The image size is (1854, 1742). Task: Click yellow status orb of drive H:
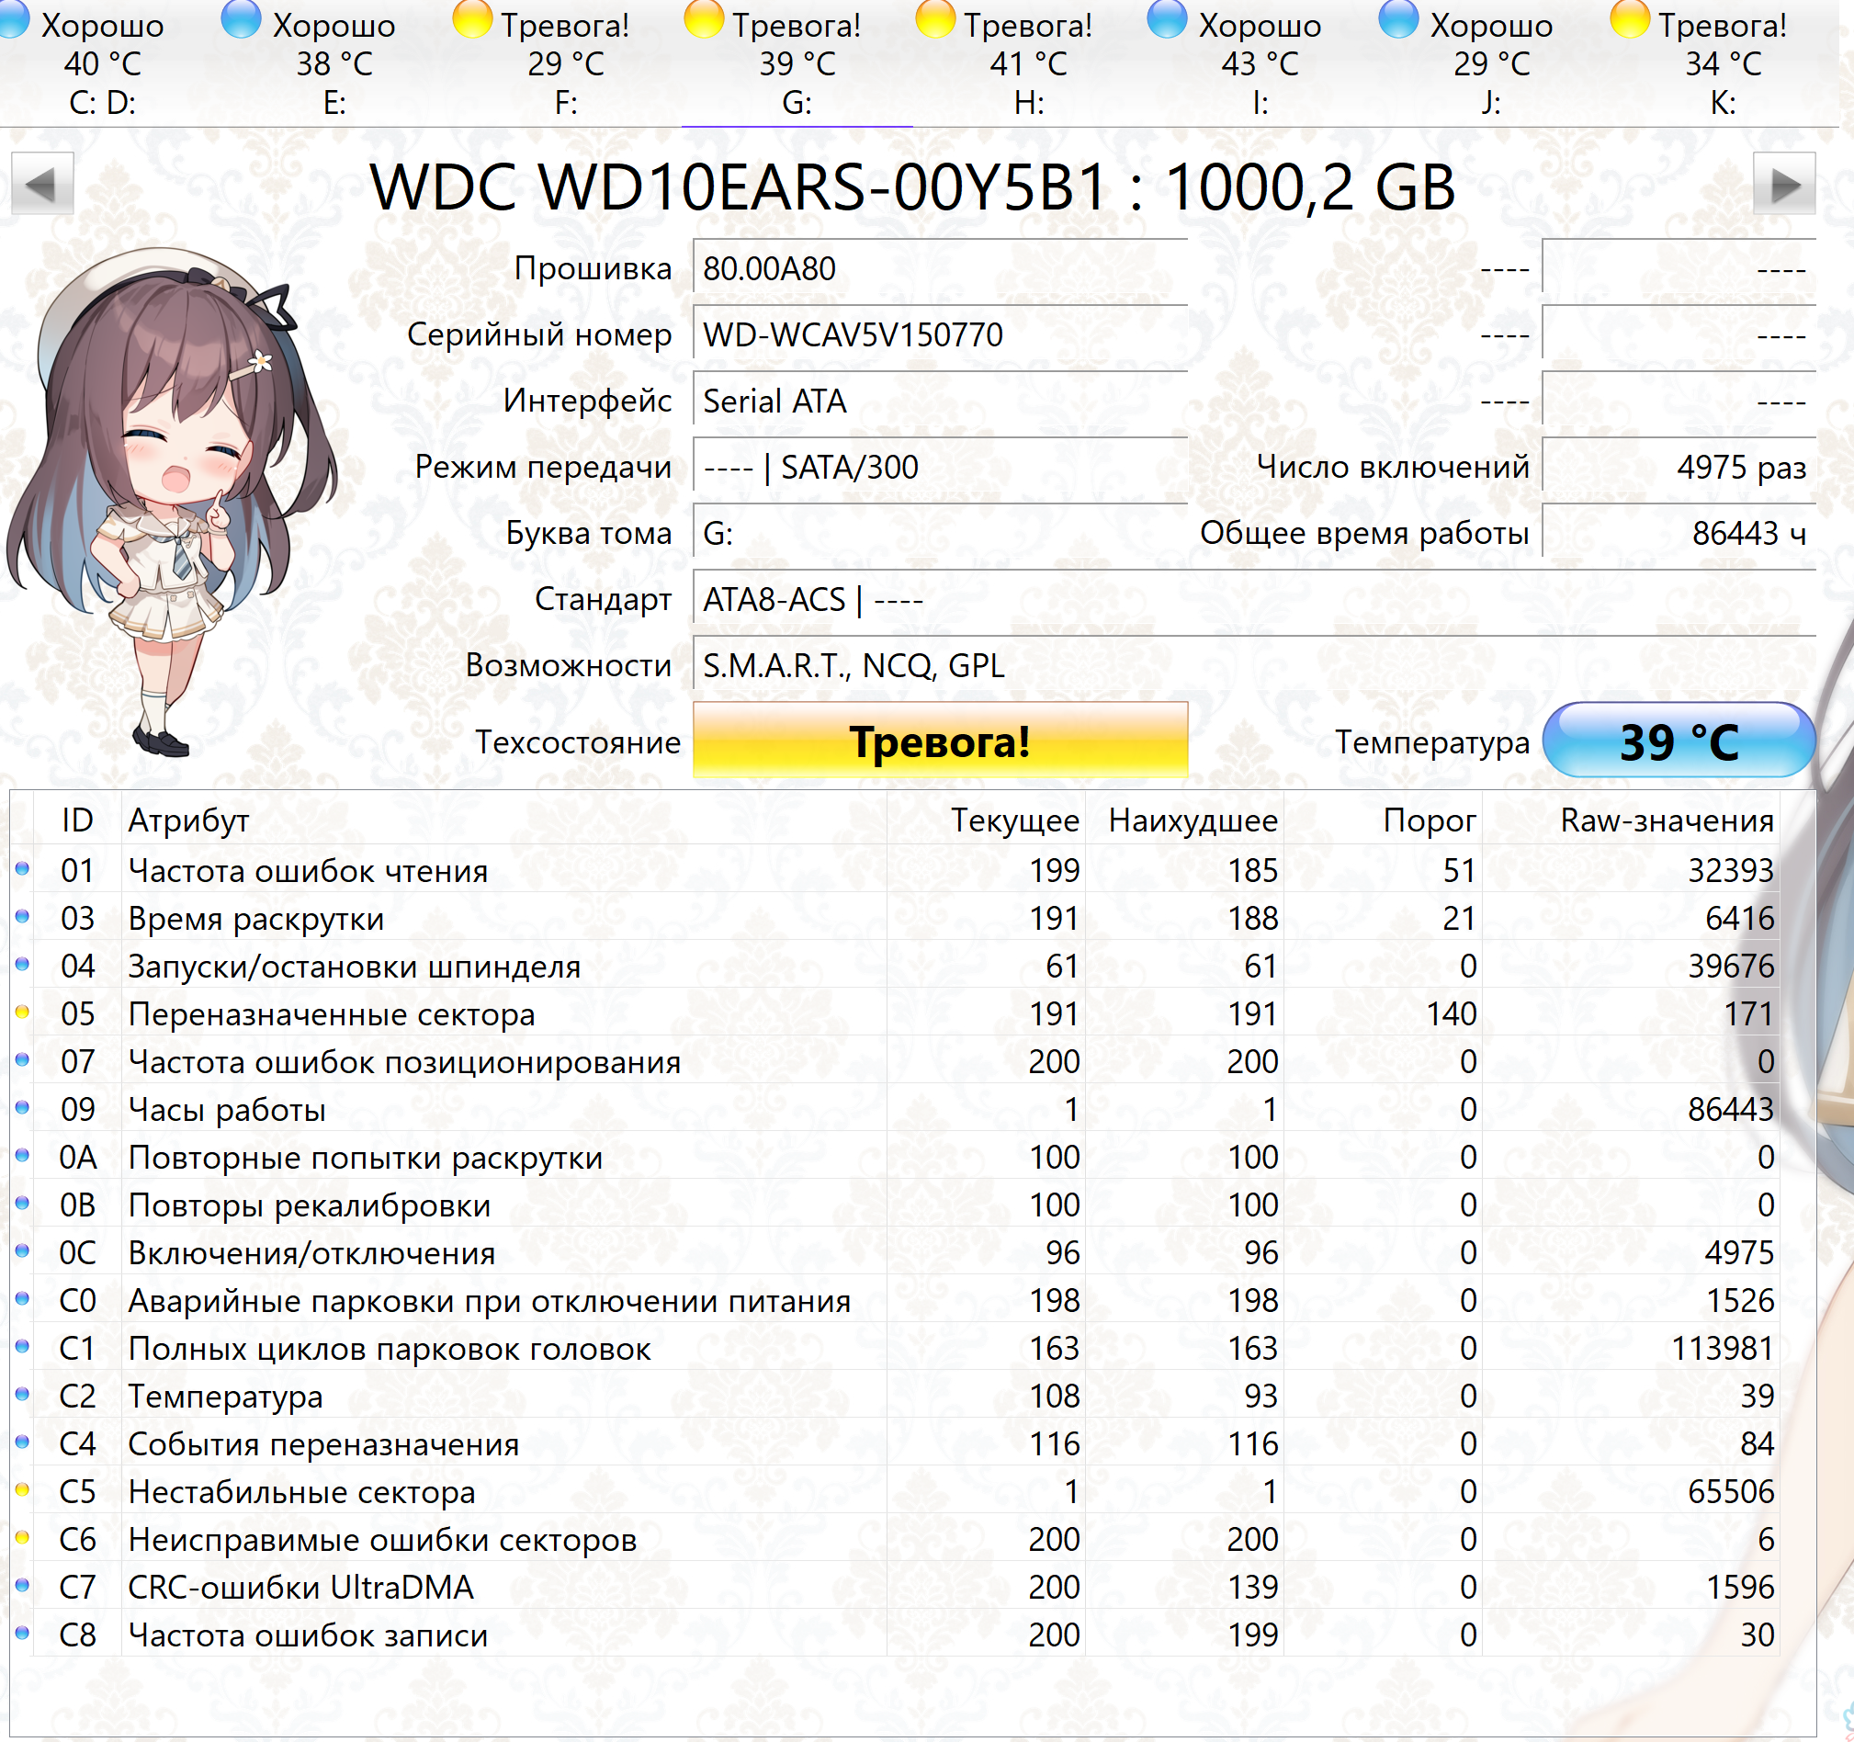point(935,17)
